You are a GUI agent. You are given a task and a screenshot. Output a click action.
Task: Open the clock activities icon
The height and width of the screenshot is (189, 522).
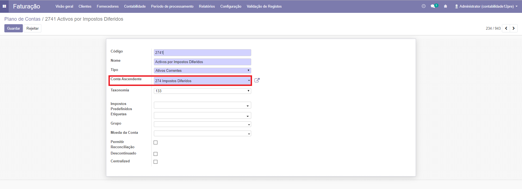pyautogui.click(x=423, y=6)
